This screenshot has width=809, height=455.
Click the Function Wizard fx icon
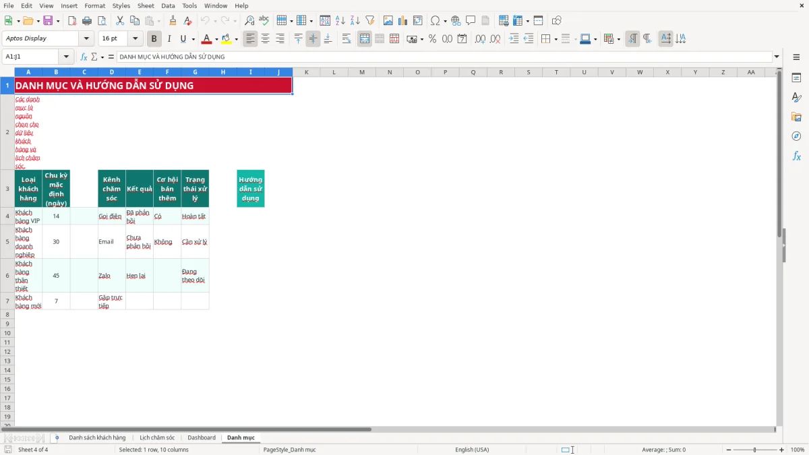coord(84,57)
